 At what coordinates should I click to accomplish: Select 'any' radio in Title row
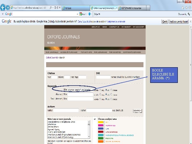[100, 90]
